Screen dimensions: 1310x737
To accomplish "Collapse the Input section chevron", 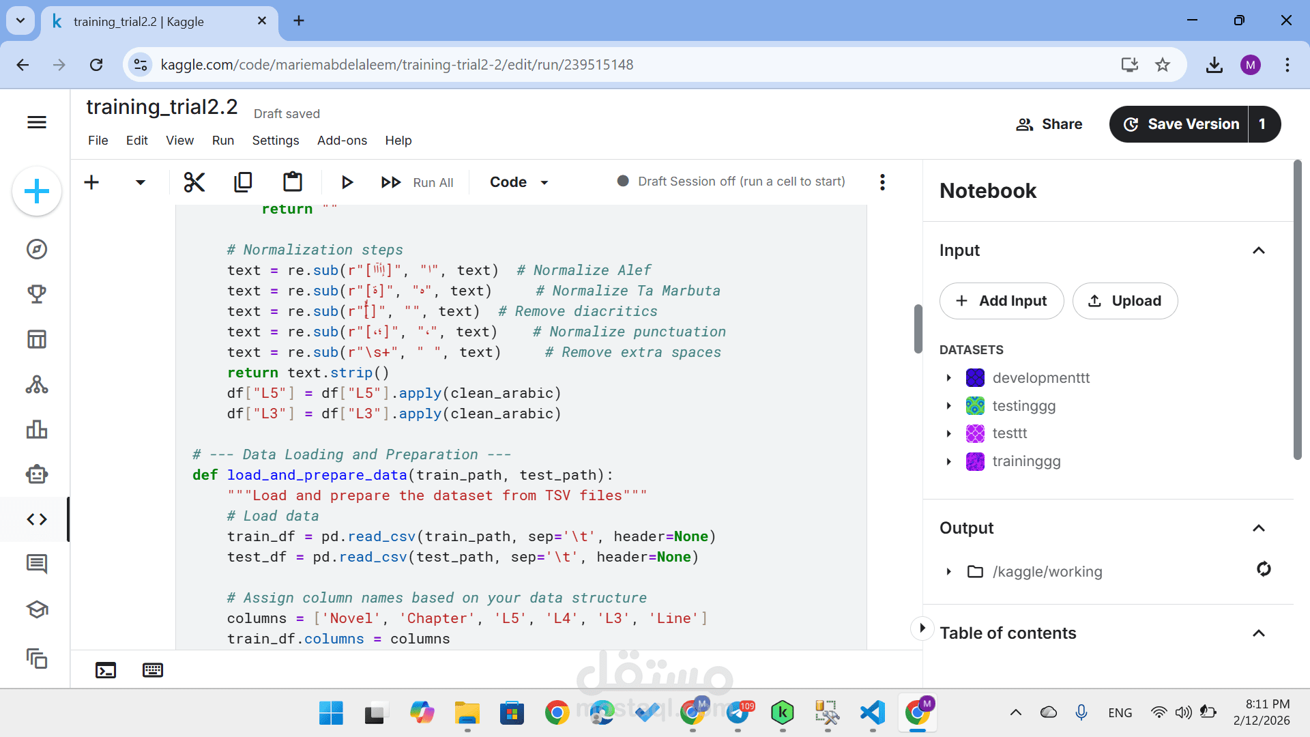I will click(x=1259, y=250).
